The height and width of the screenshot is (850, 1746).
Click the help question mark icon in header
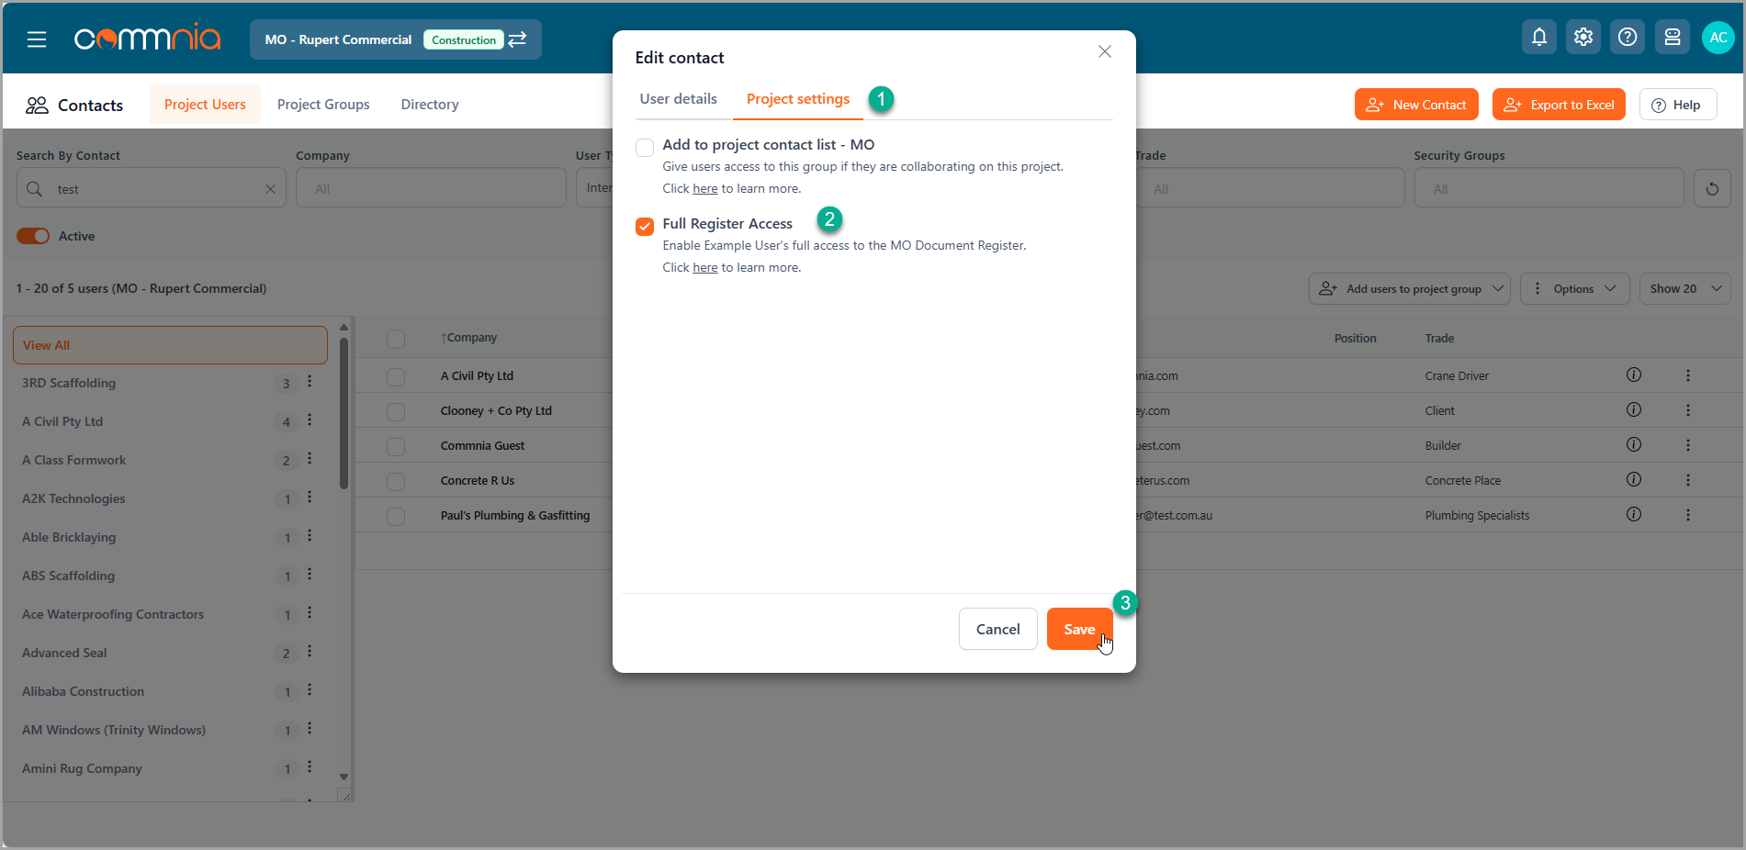[x=1628, y=38]
